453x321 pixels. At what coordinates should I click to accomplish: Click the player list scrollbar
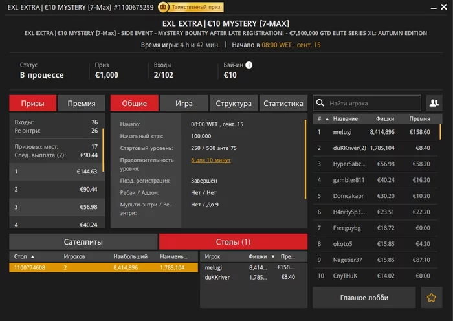[x=441, y=132]
